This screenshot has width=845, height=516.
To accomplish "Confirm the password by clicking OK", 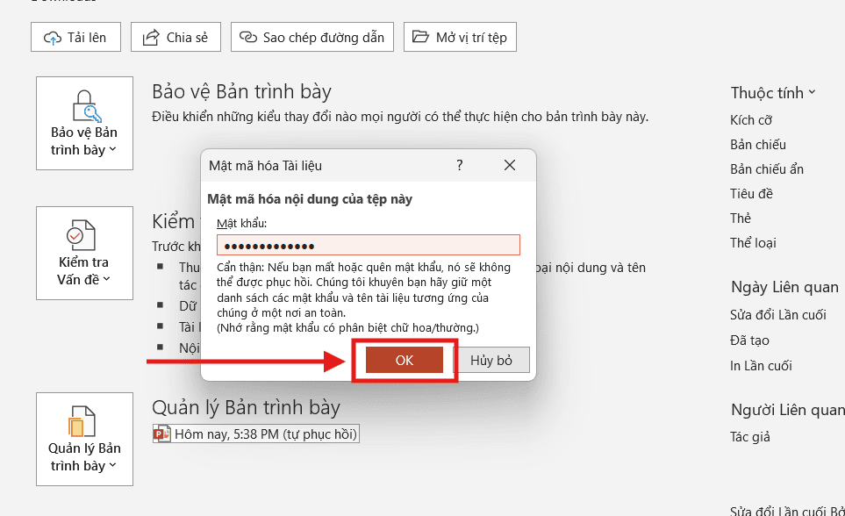I will click(x=405, y=360).
